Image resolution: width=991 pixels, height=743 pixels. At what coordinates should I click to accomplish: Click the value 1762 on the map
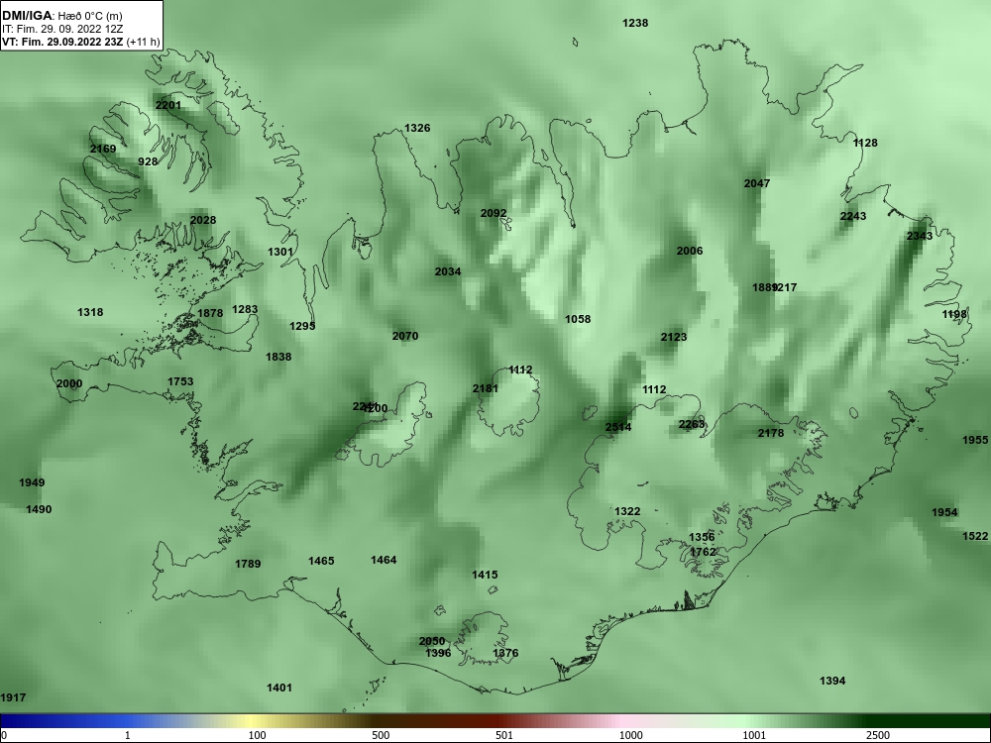point(703,552)
